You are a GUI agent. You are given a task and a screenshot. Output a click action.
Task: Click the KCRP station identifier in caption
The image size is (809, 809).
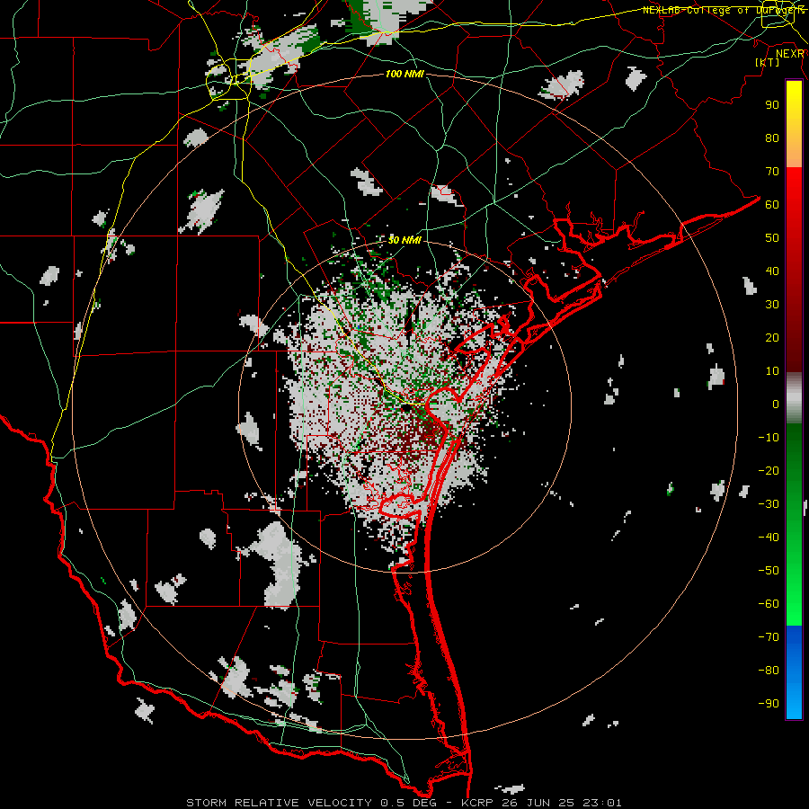pyautogui.click(x=477, y=803)
